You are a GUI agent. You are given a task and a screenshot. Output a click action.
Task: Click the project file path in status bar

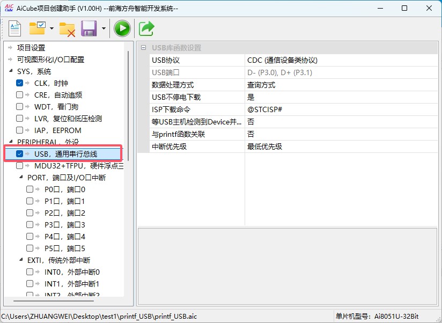click(99, 317)
